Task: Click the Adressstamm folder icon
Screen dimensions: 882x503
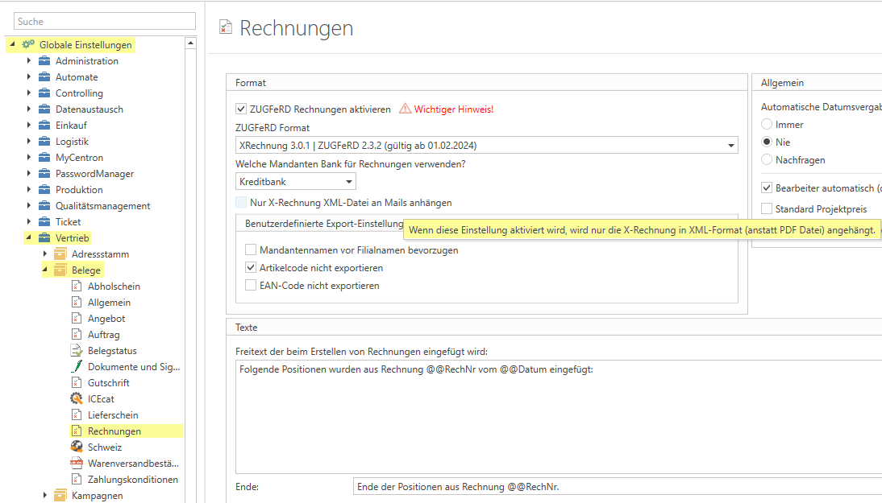Action: click(x=60, y=254)
